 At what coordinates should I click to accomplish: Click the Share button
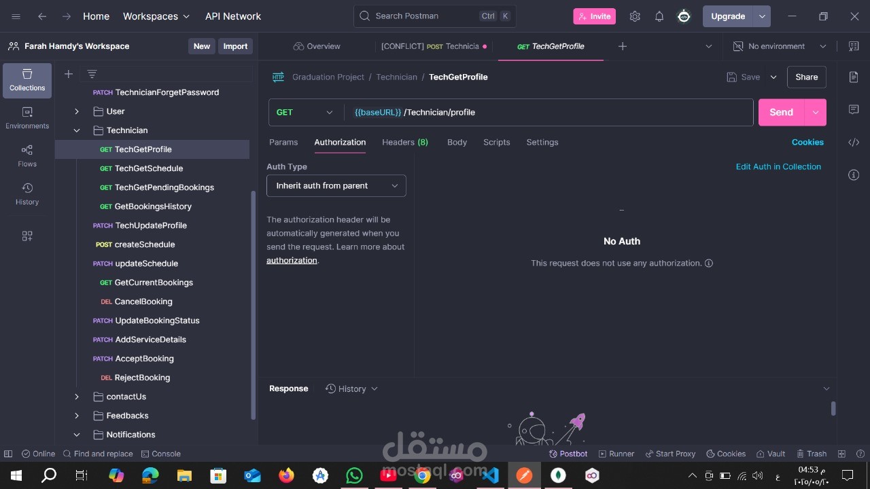click(807, 77)
